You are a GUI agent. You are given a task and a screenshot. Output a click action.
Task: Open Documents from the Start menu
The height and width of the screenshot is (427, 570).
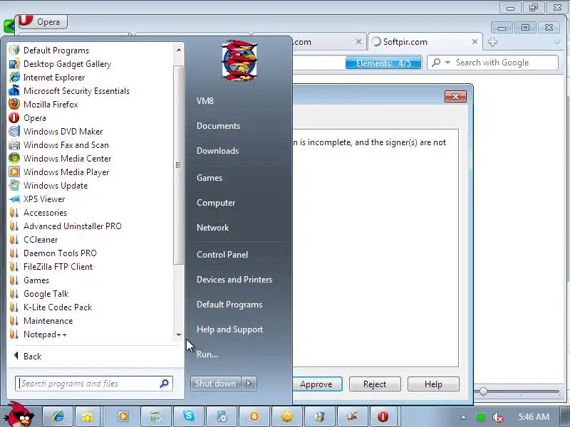tap(219, 126)
